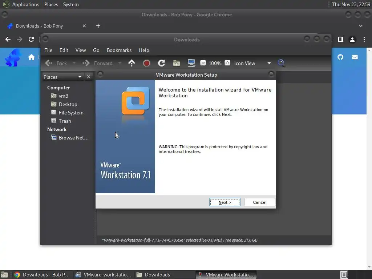
Task: Open a new Chrome tab
Action: (98, 26)
